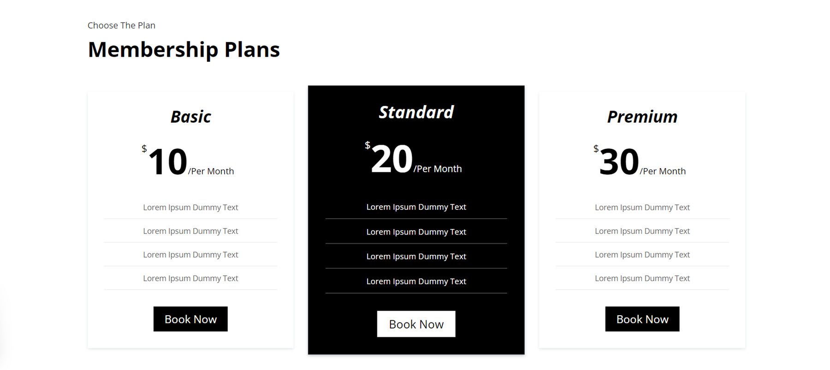Viewport: 830px width, 370px height.
Task: Click the Standard plan title
Action: click(416, 112)
